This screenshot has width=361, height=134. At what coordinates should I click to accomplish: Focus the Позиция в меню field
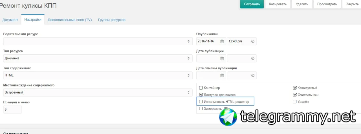(x=12, y=110)
